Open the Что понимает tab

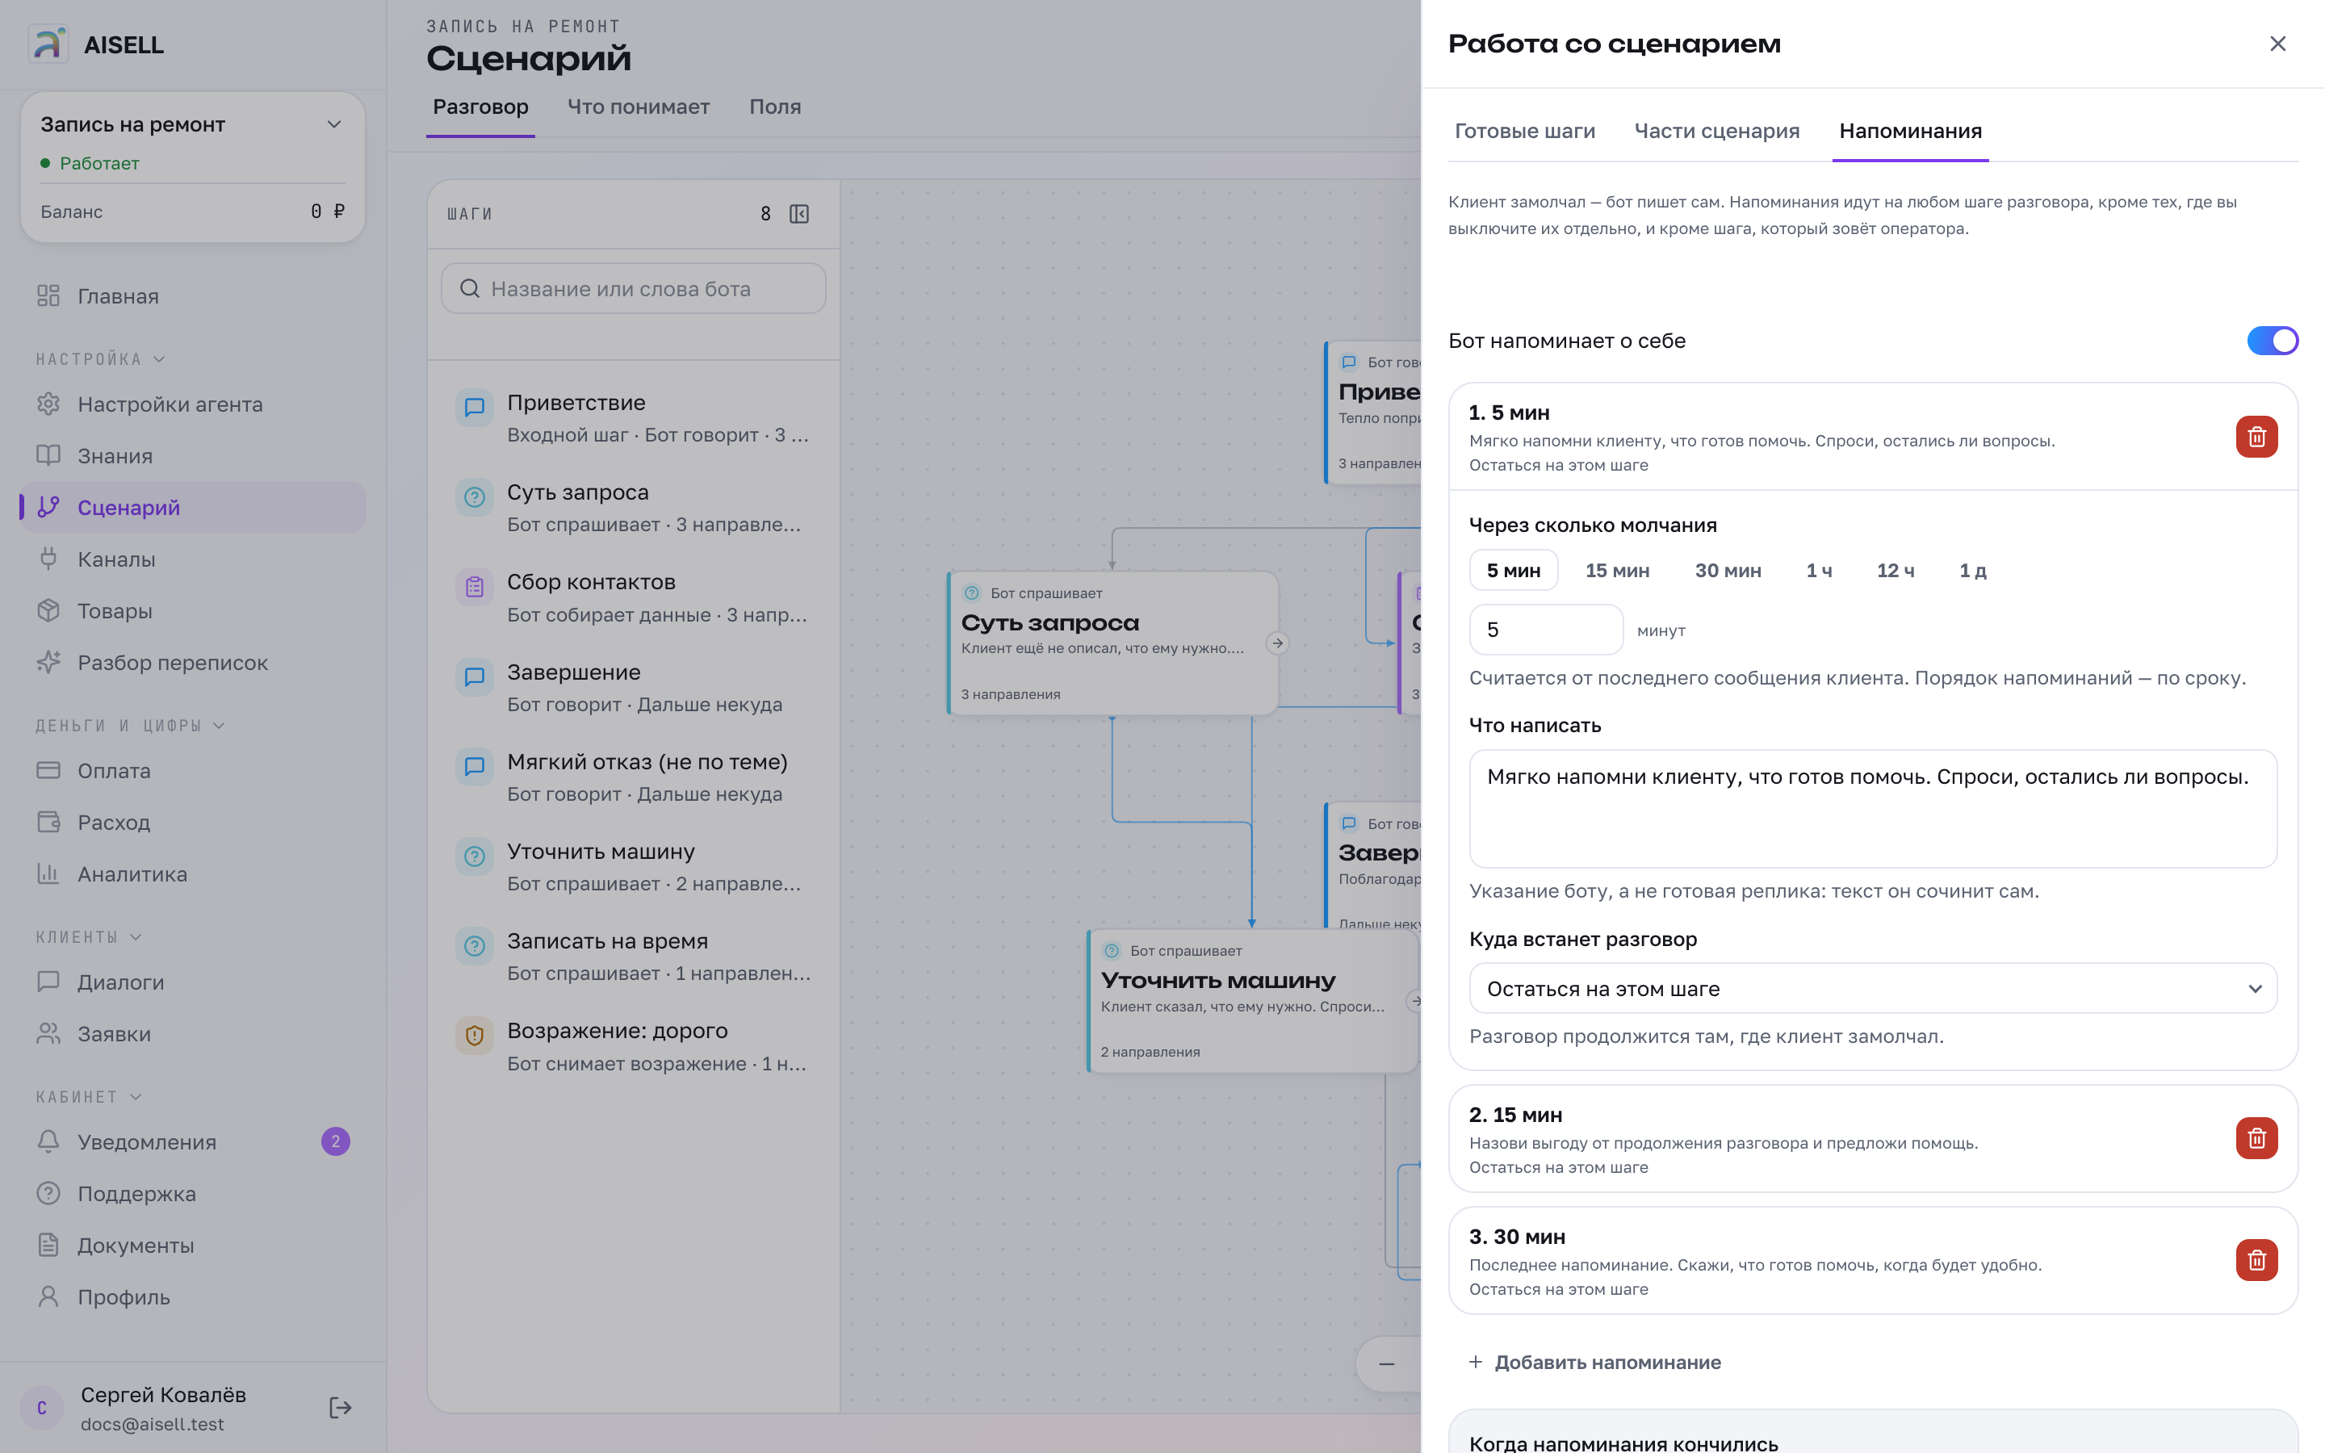(638, 107)
